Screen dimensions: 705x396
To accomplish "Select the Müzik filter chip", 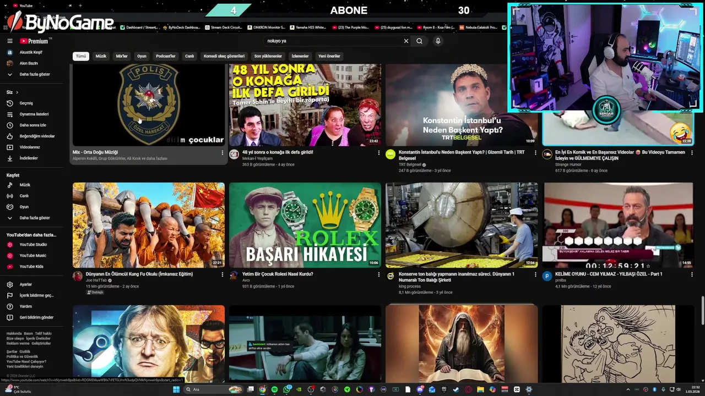I will (x=101, y=56).
